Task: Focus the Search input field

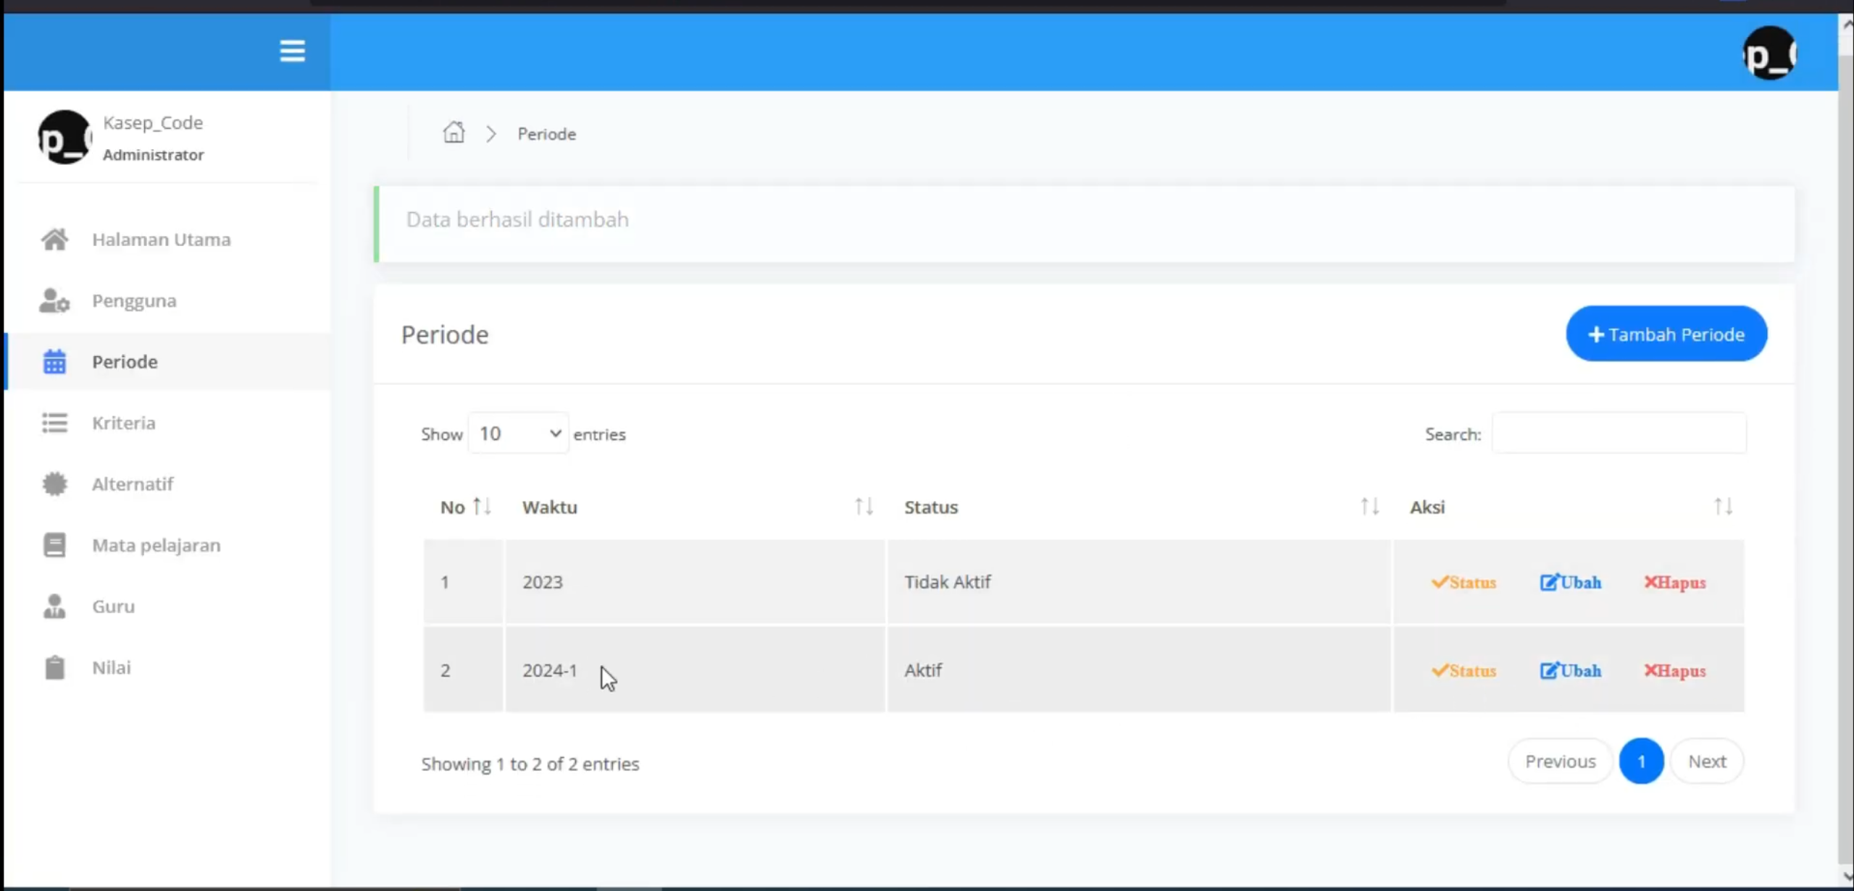Action: [x=1619, y=434]
